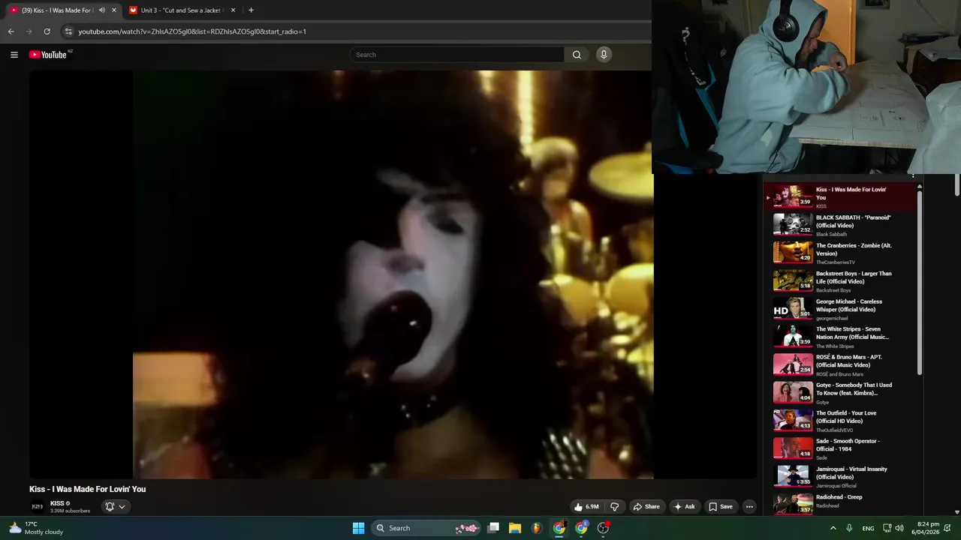
Task: Reload the page with the refresh icon
Action: click(x=47, y=31)
